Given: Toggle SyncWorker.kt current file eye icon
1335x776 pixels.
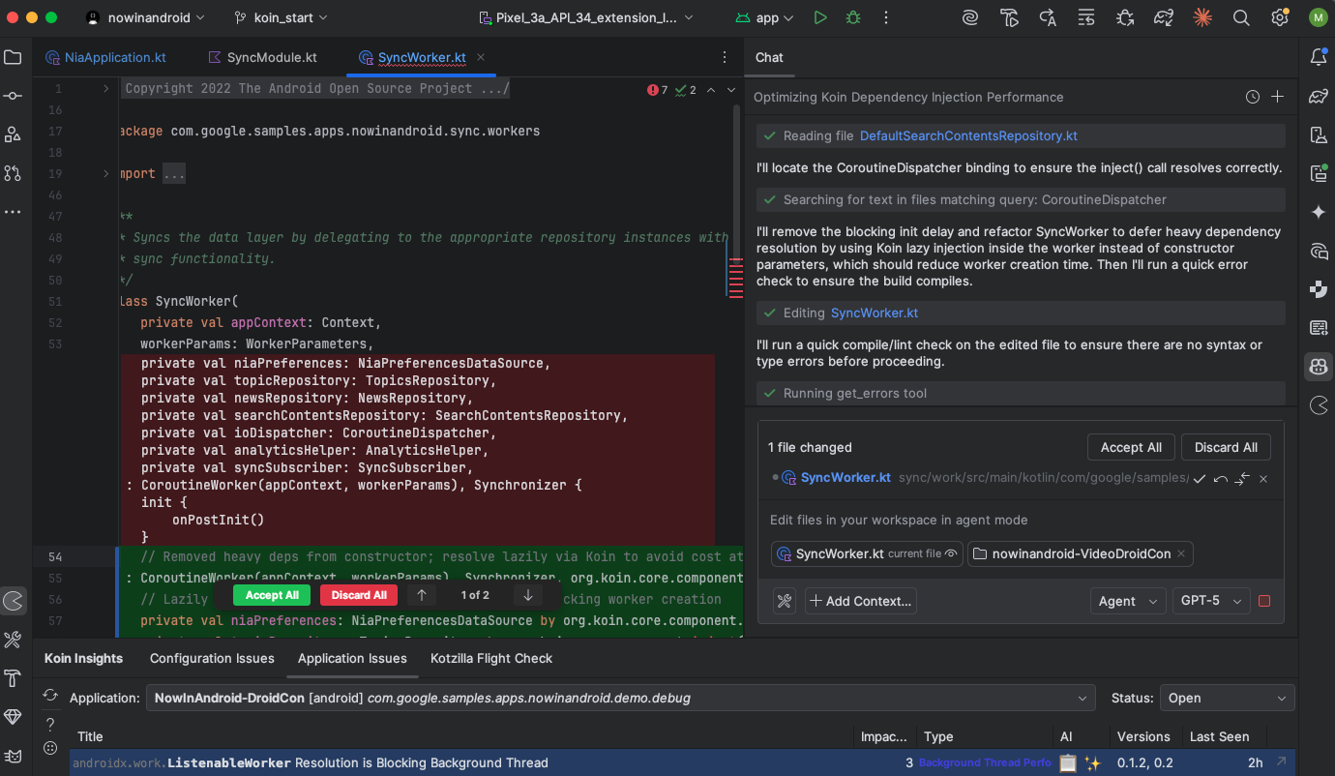Looking at the screenshot, I should [951, 553].
